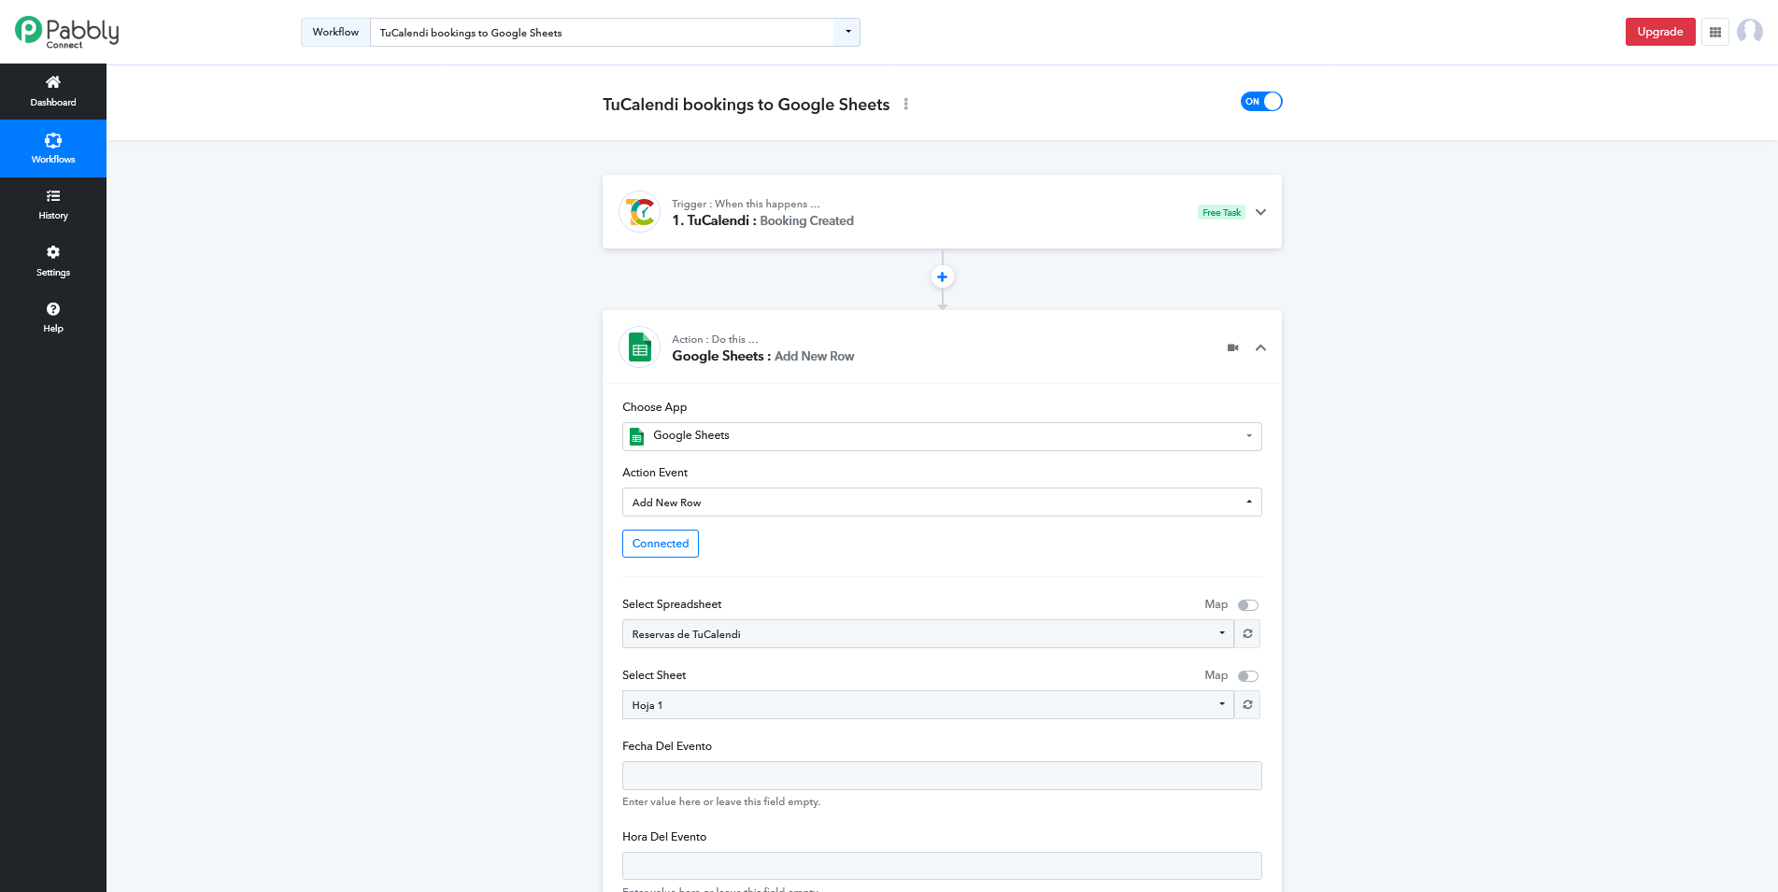Click the Connected button
Screen dimensions: 1778x892
tap(661, 544)
